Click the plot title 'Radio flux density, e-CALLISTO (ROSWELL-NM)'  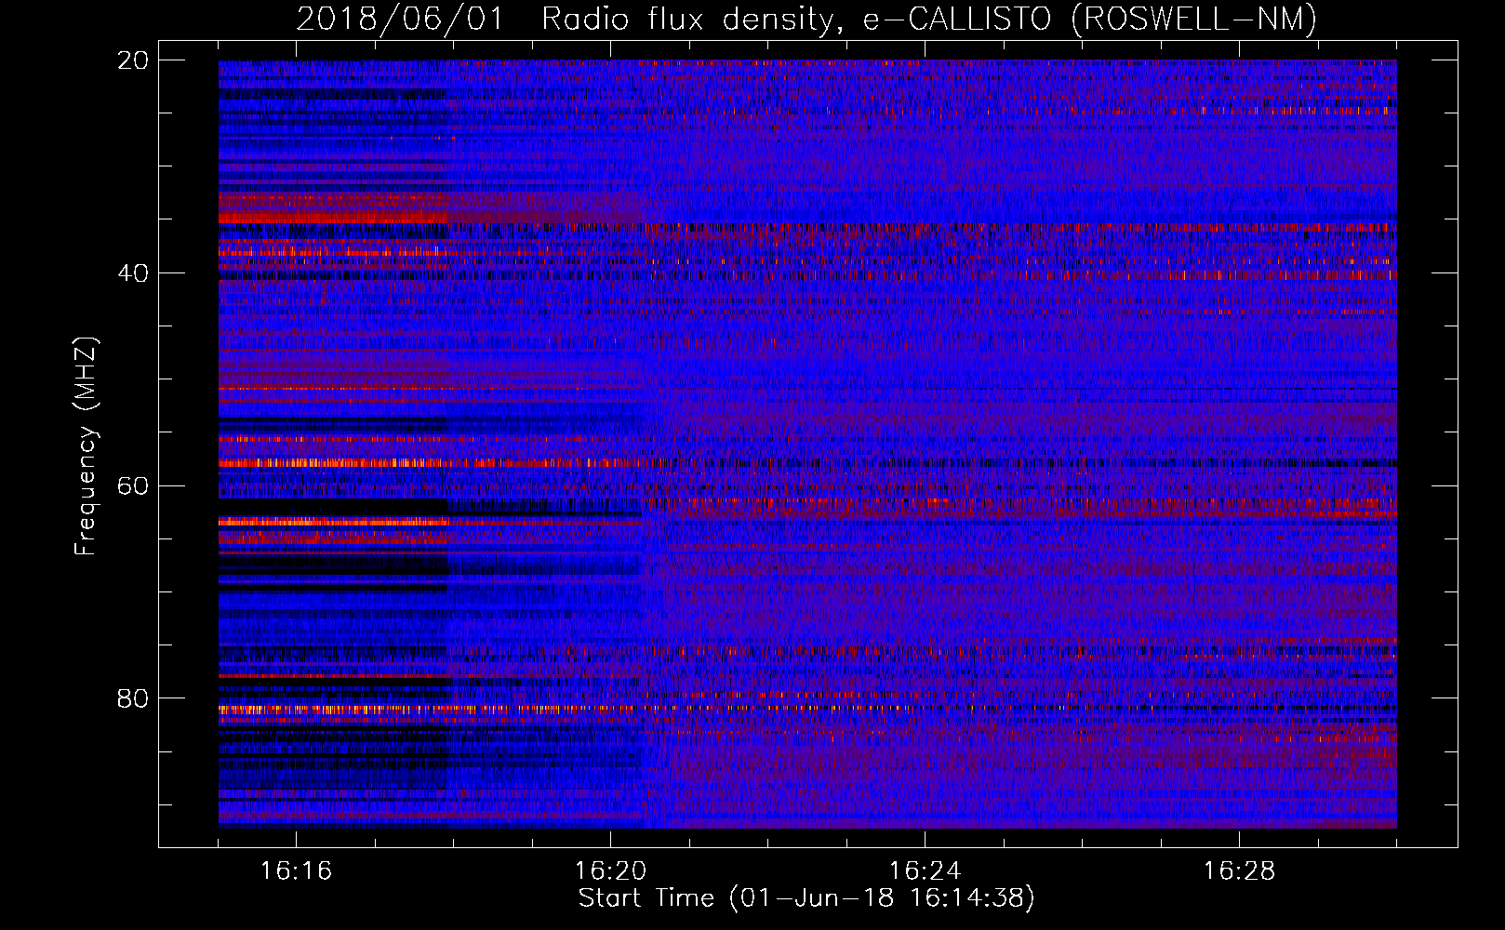point(929,20)
